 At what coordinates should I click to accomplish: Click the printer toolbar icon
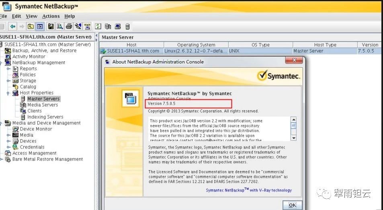tap(69, 27)
